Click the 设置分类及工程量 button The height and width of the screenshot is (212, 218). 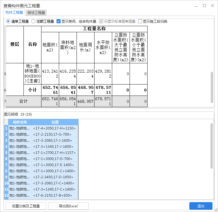26,206
